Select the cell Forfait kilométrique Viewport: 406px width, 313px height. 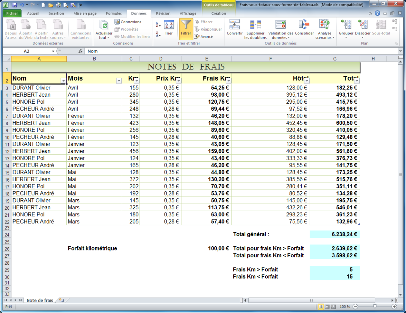click(94, 248)
